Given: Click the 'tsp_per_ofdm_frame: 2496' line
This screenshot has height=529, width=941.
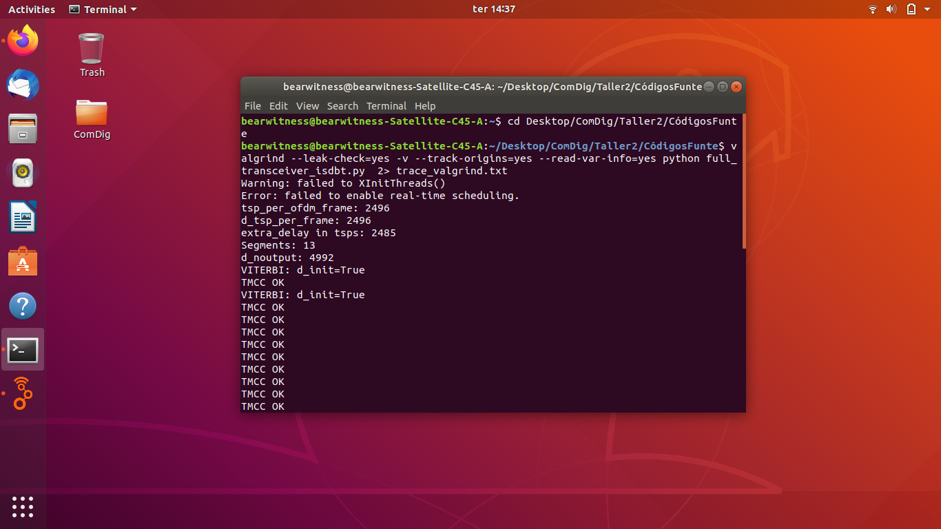Looking at the screenshot, I should click(316, 208).
